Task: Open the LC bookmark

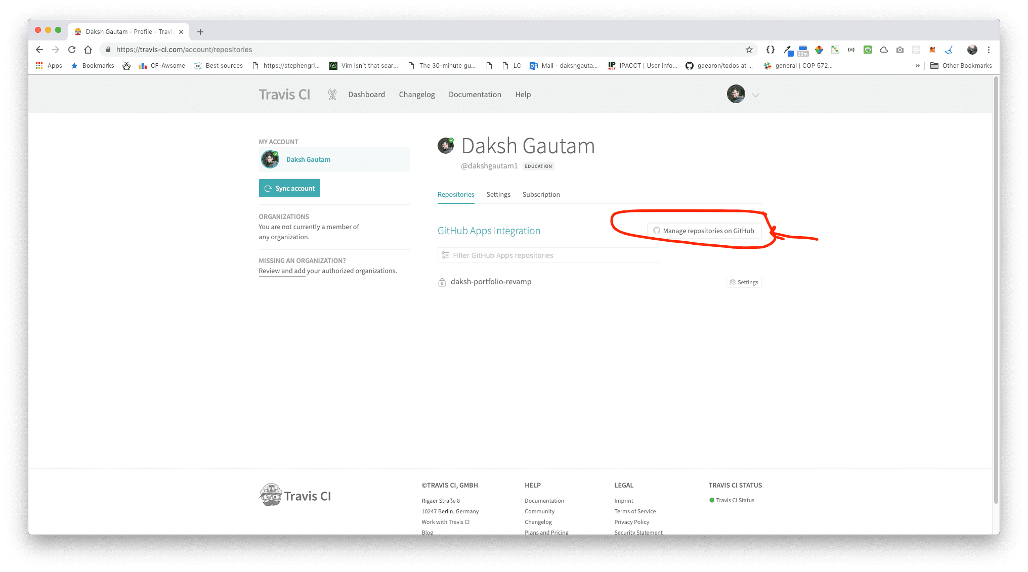Action: [x=511, y=66]
